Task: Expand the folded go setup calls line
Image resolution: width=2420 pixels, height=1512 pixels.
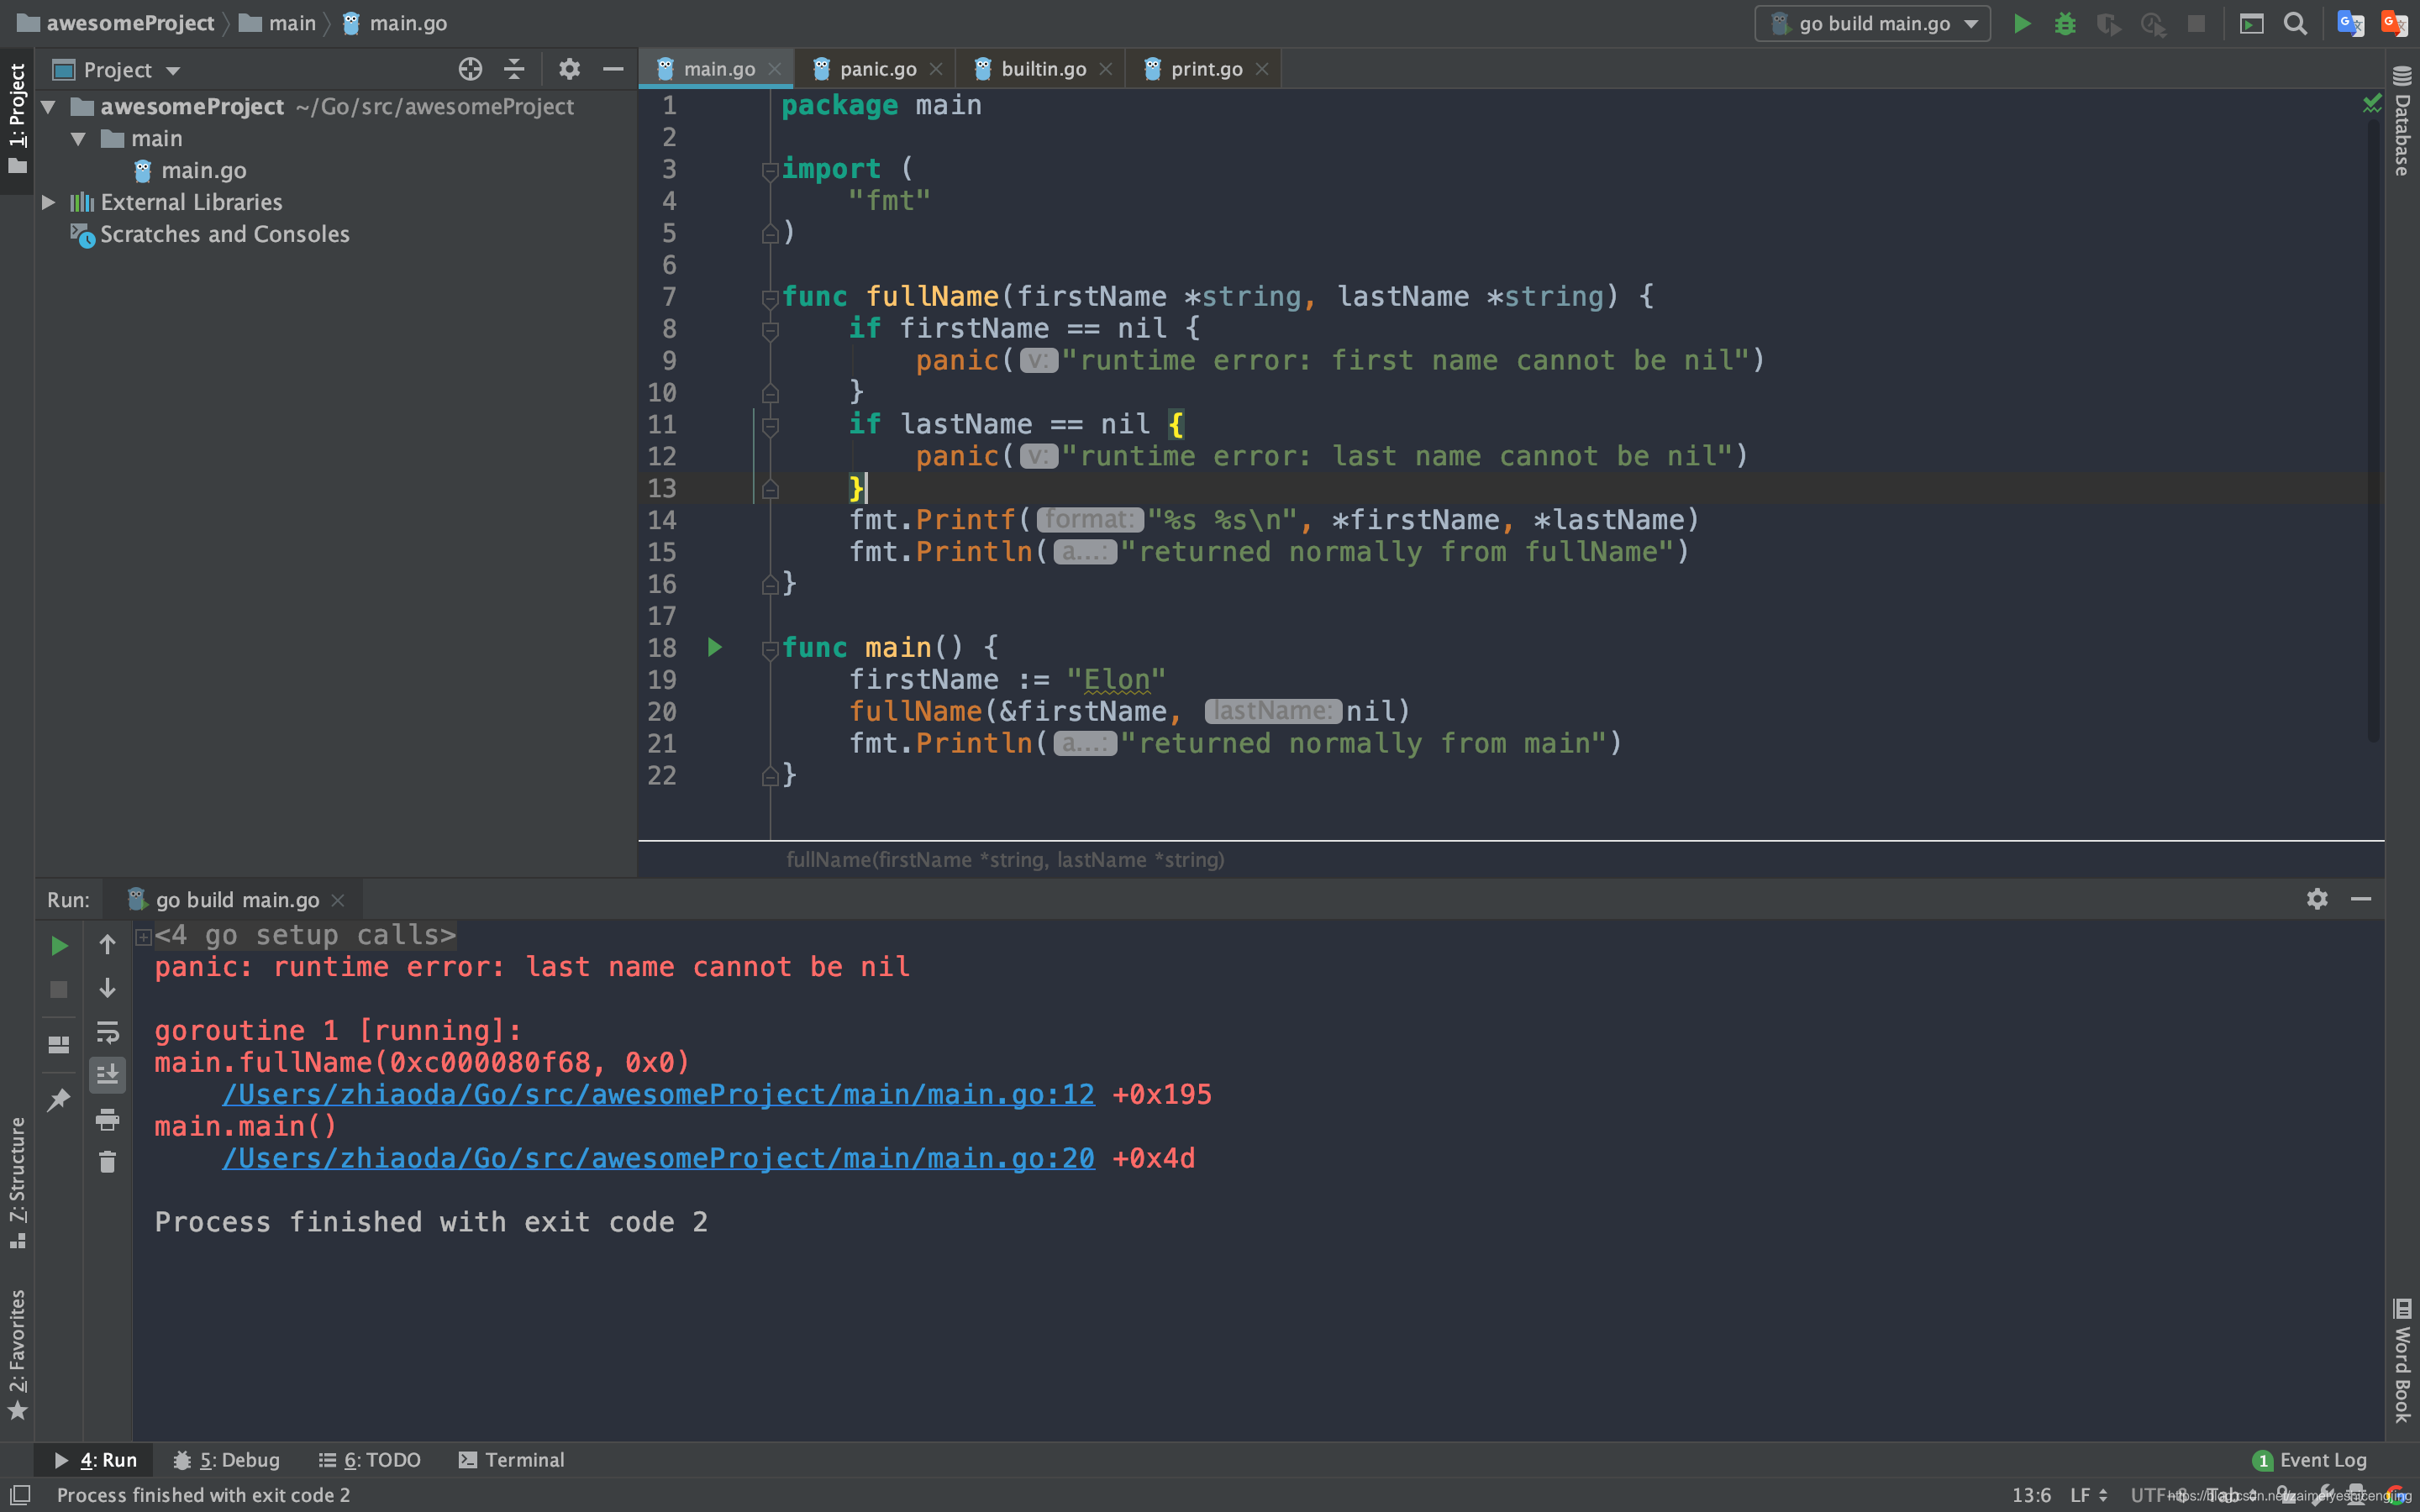Action: coord(144,936)
